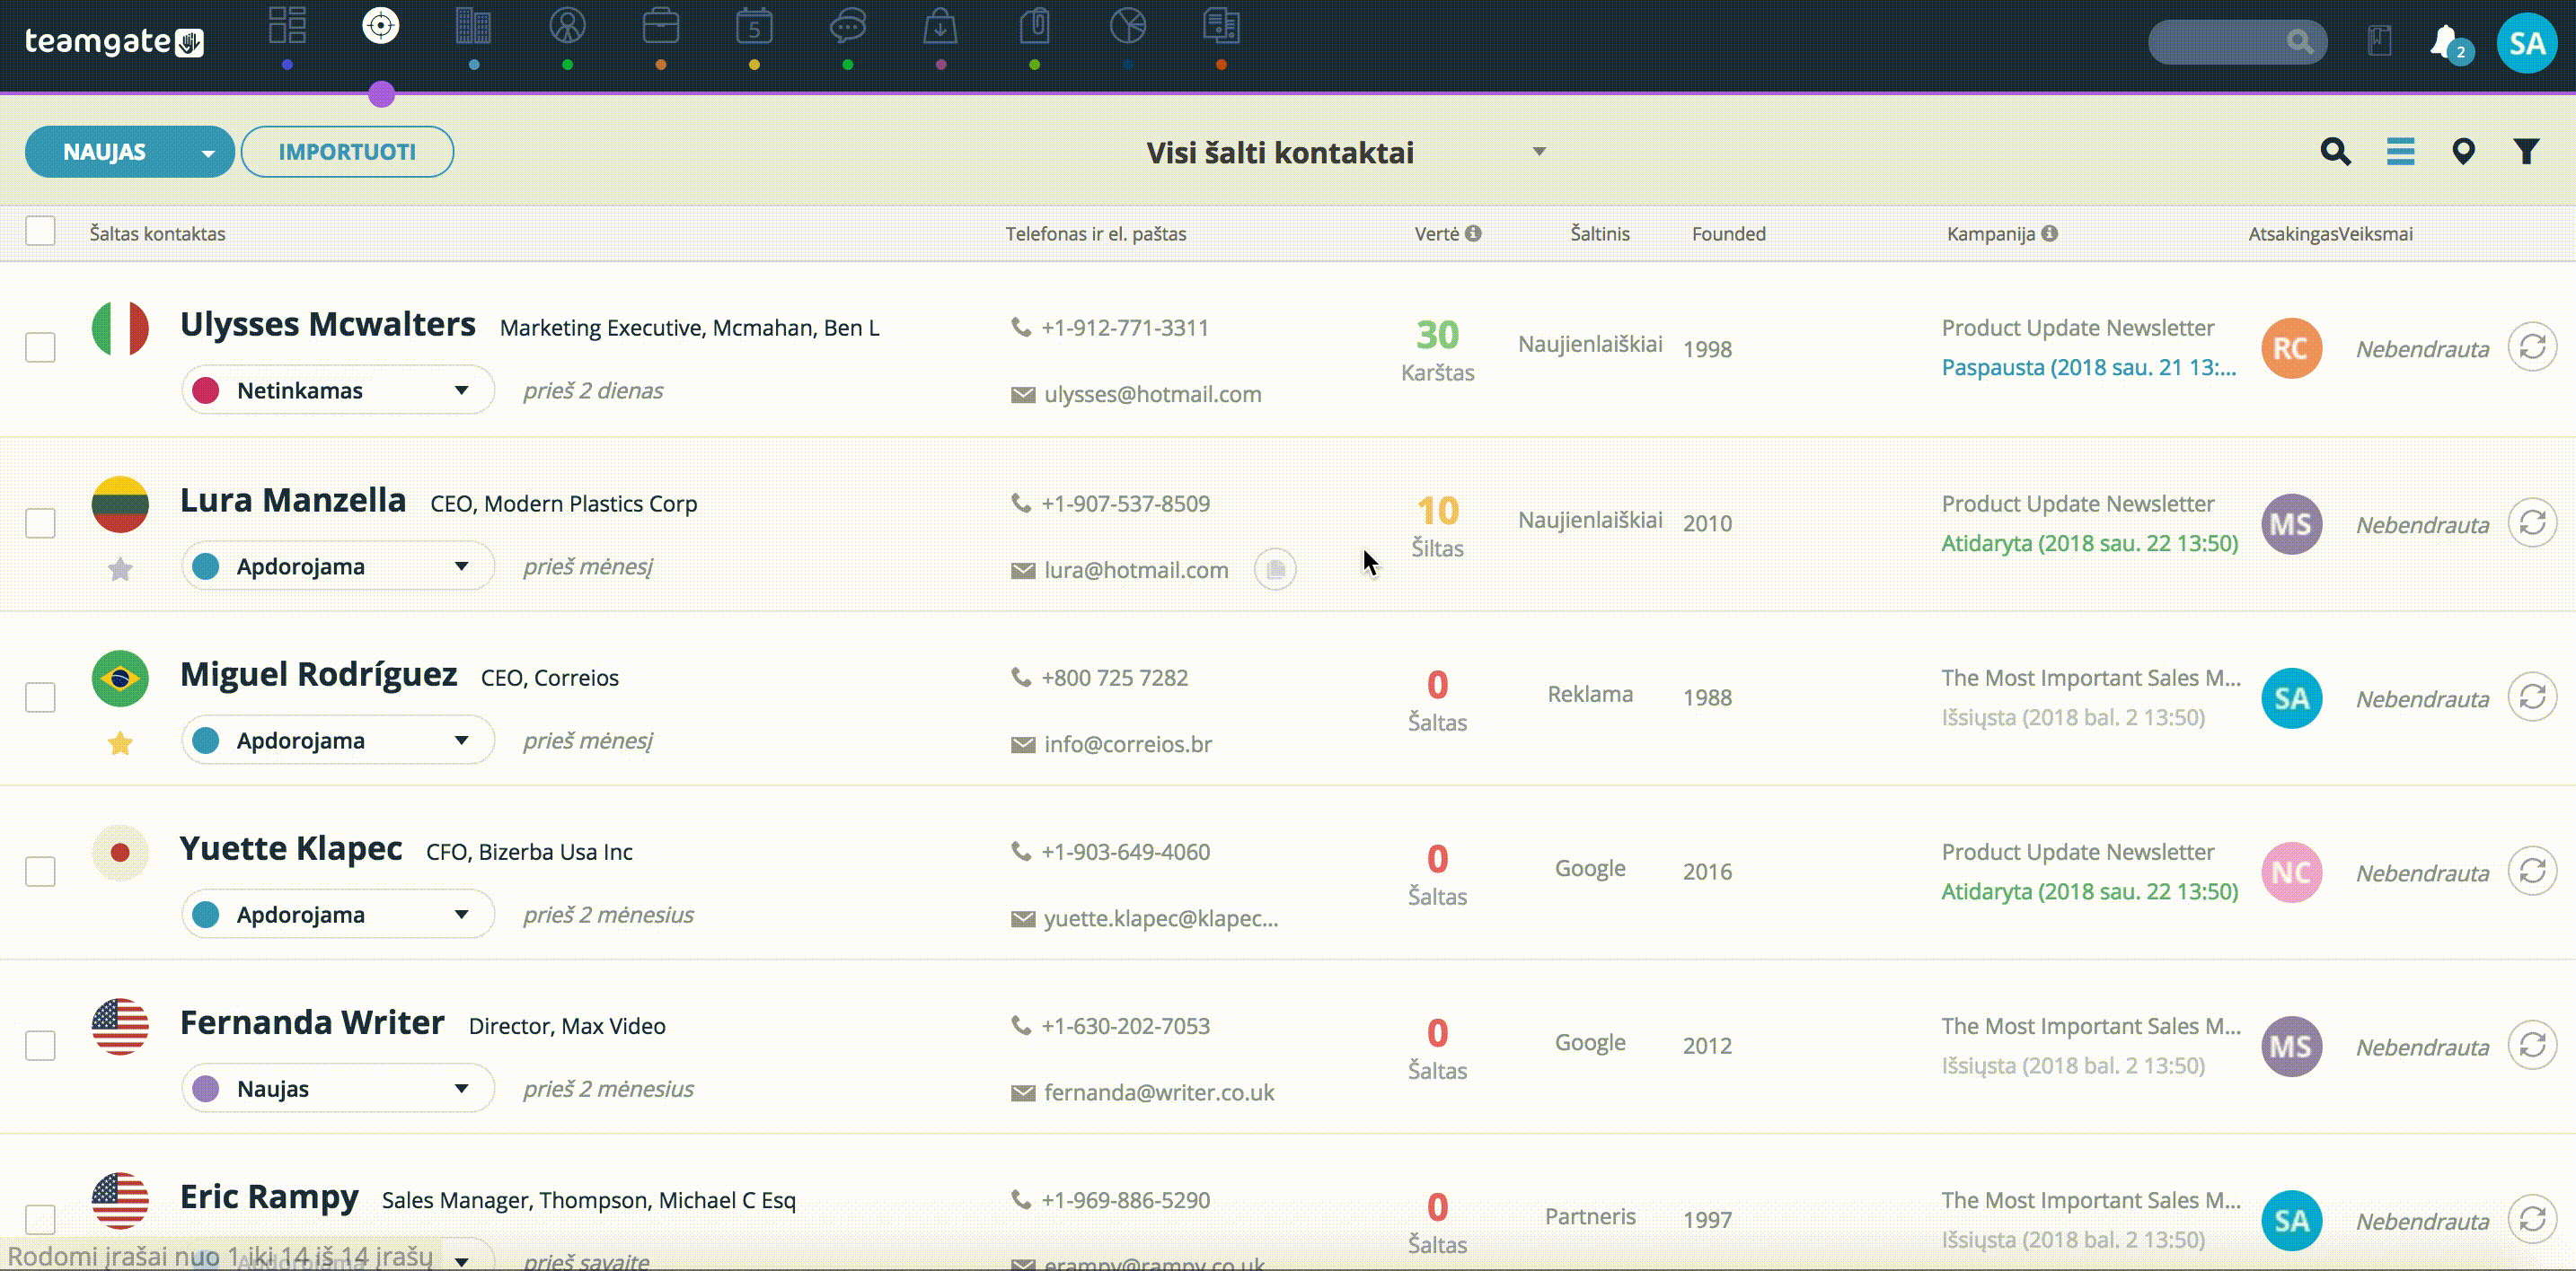Open the conversations chat bubble icon
Screen dimensions: 2576x1271
pyautogui.click(x=847, y=26)
